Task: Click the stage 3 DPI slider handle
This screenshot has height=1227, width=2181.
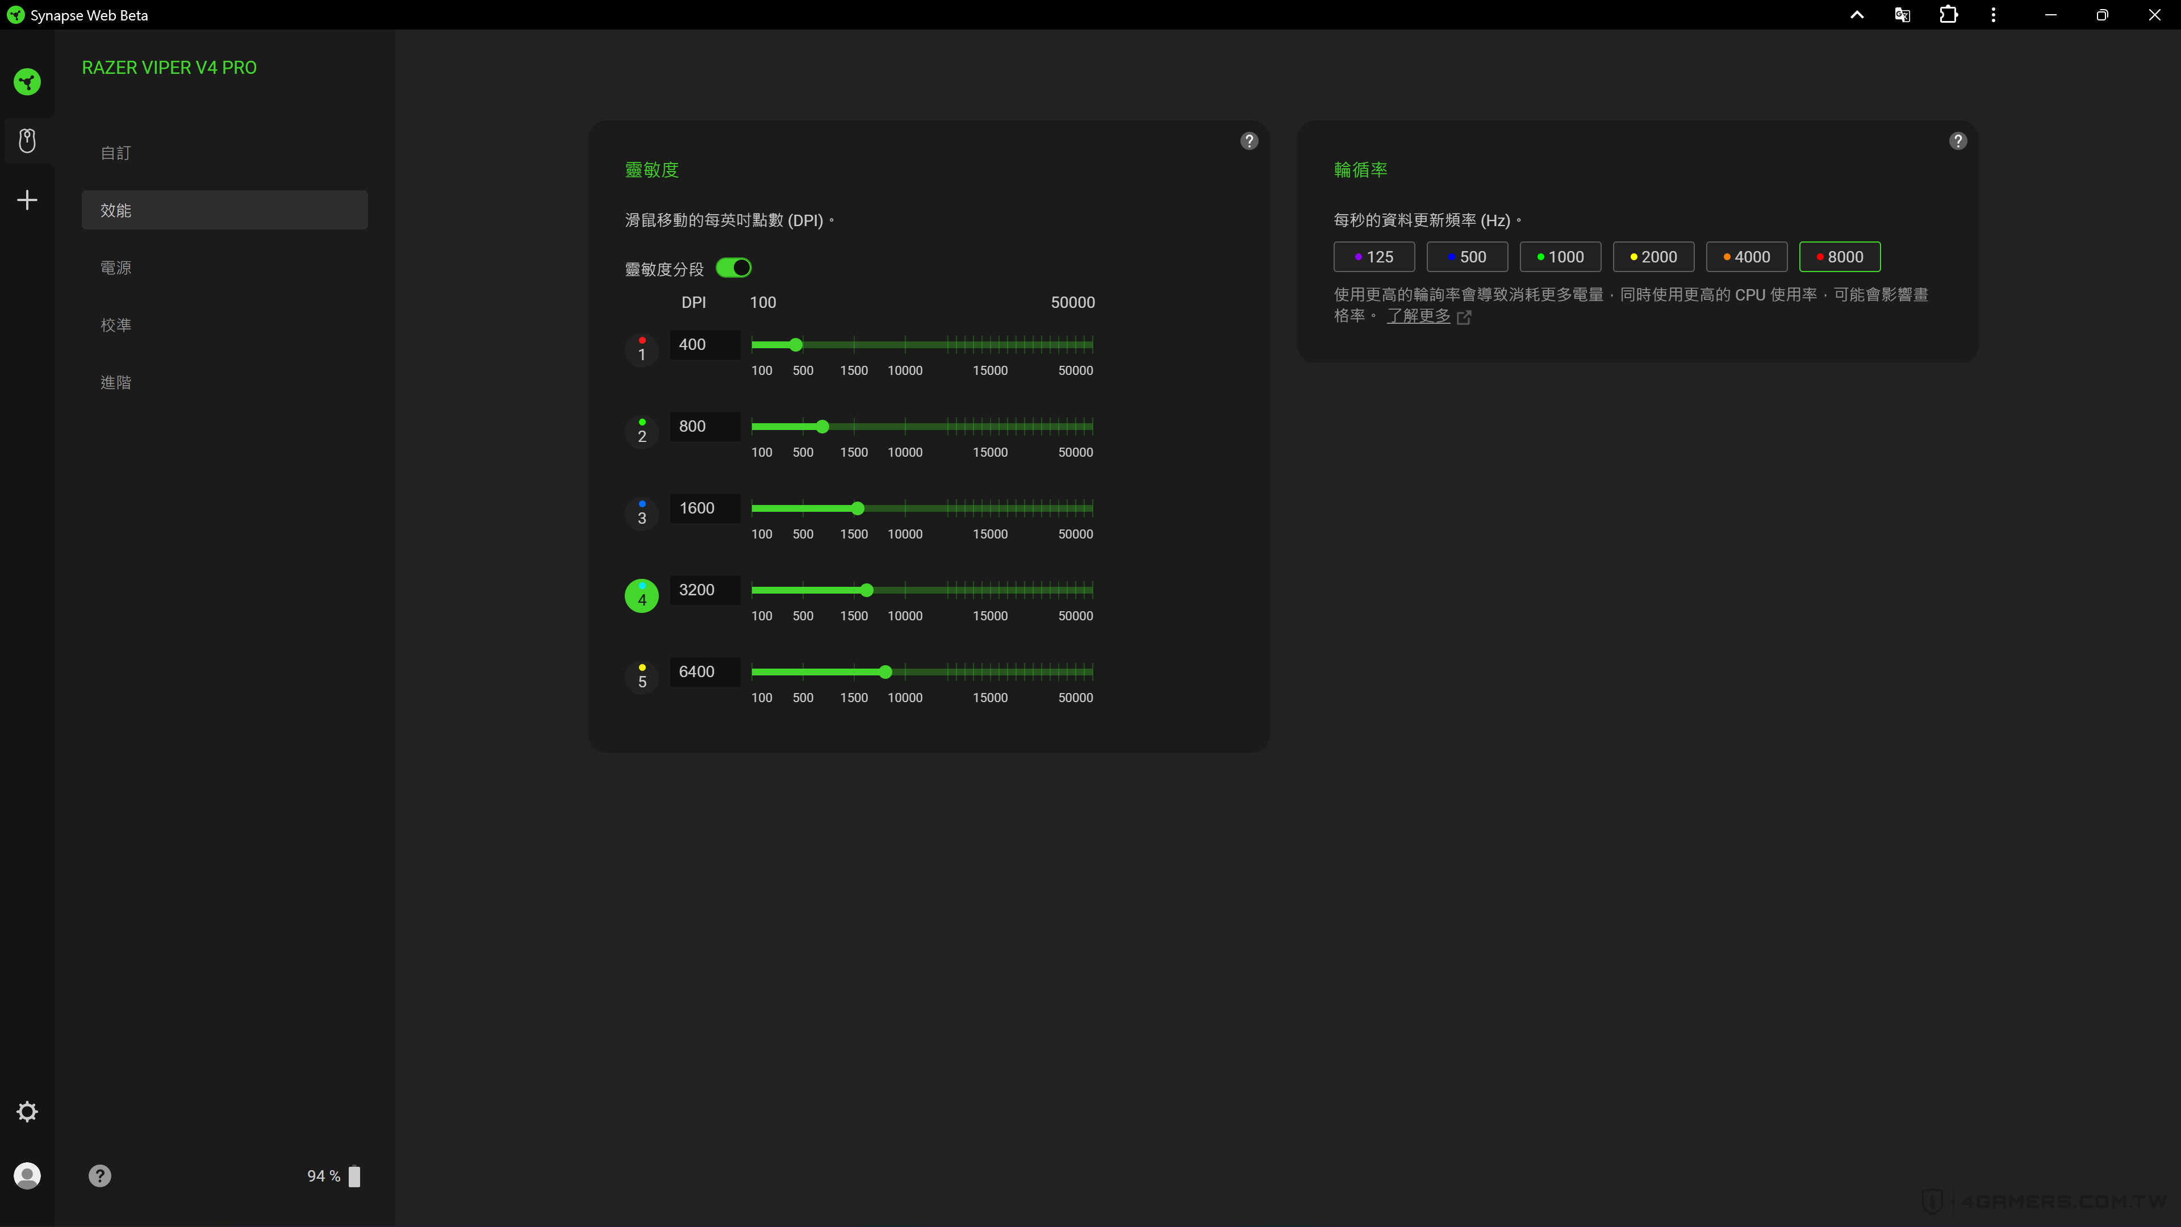Action: [x=858, y=508]
